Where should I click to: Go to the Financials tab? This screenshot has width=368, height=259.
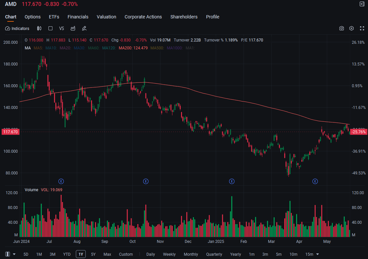pyautogui.click(x=78, y=17)
